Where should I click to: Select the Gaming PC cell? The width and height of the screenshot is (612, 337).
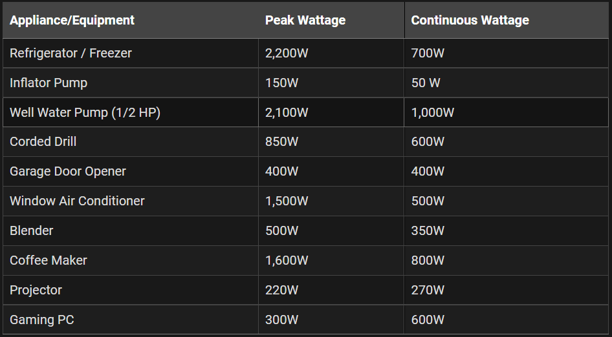tap(131, 320)
